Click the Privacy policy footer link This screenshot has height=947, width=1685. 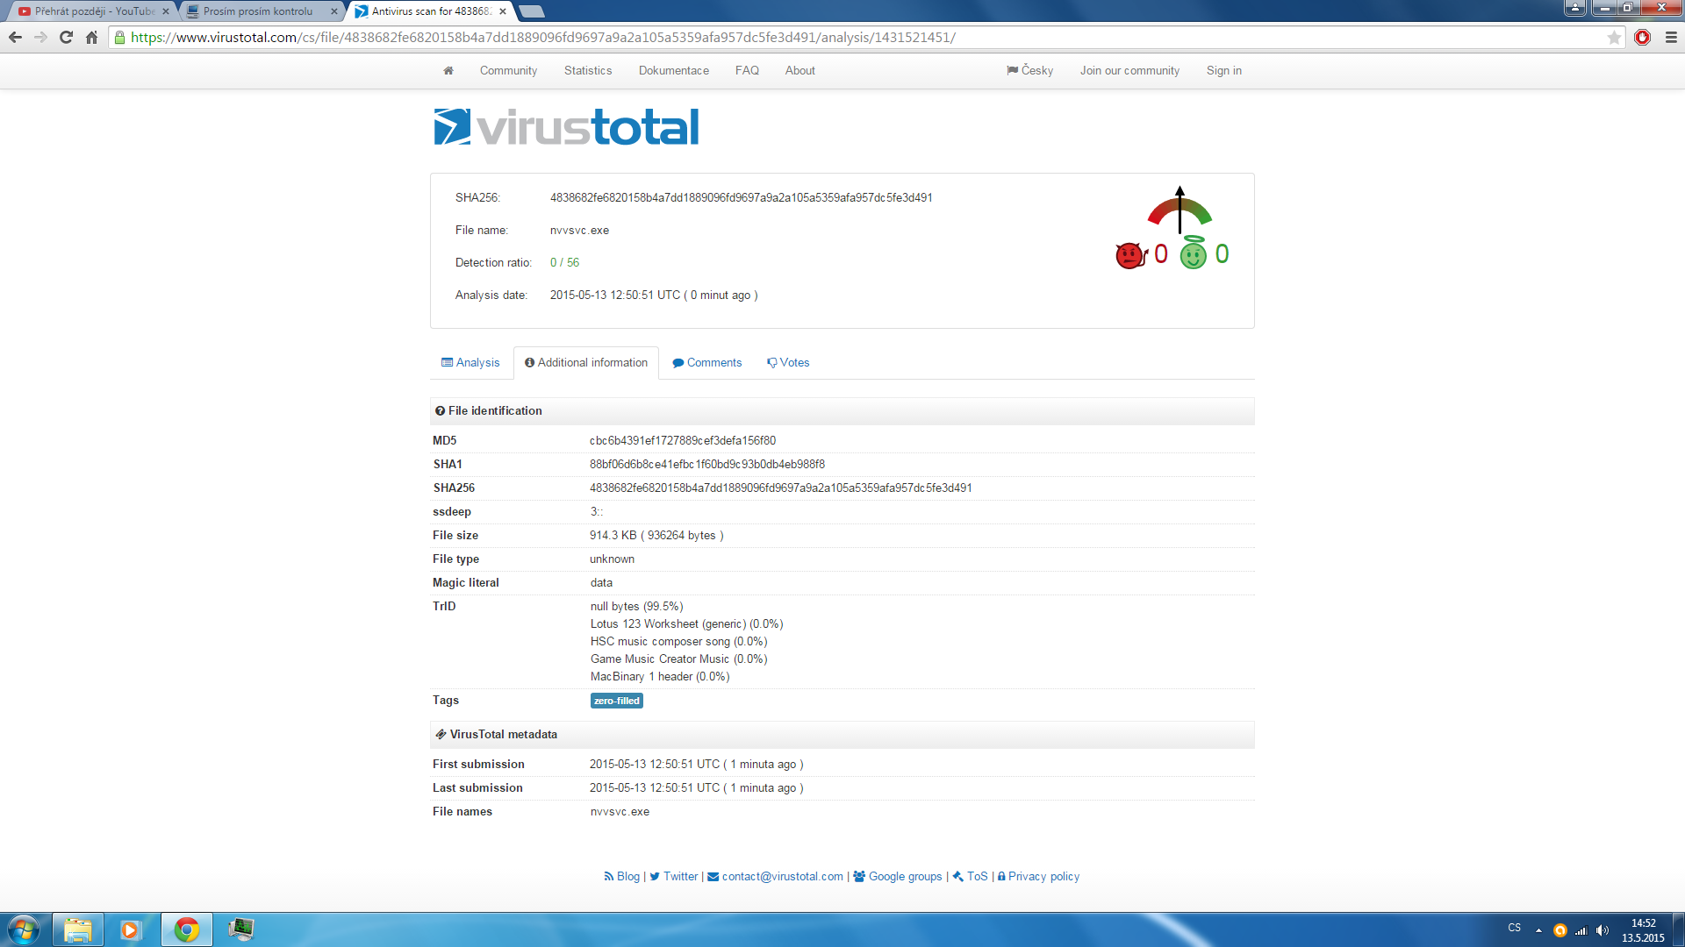pyautogui.click(x=1038, y=876)
